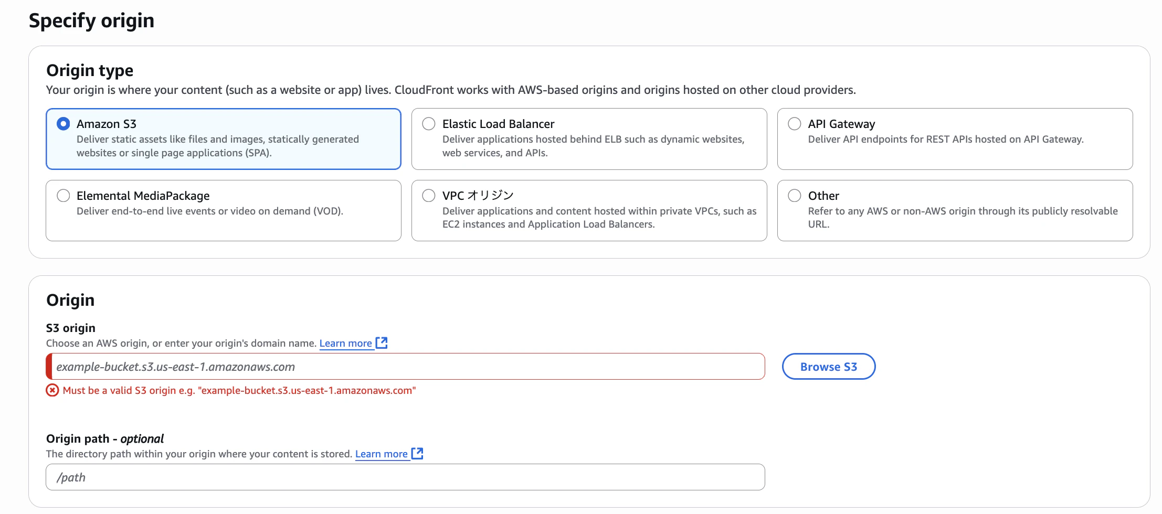Click the 'Must be a valid S3 origin' error text

click(239, 391)
